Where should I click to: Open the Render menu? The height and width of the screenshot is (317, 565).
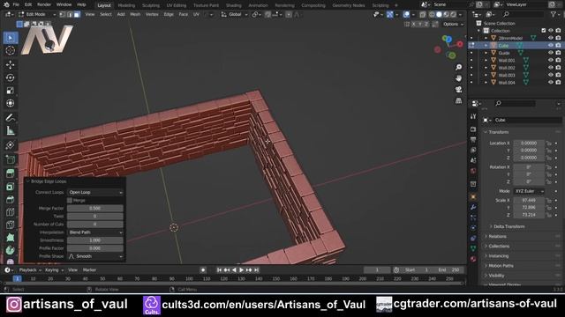coord(44,4)
